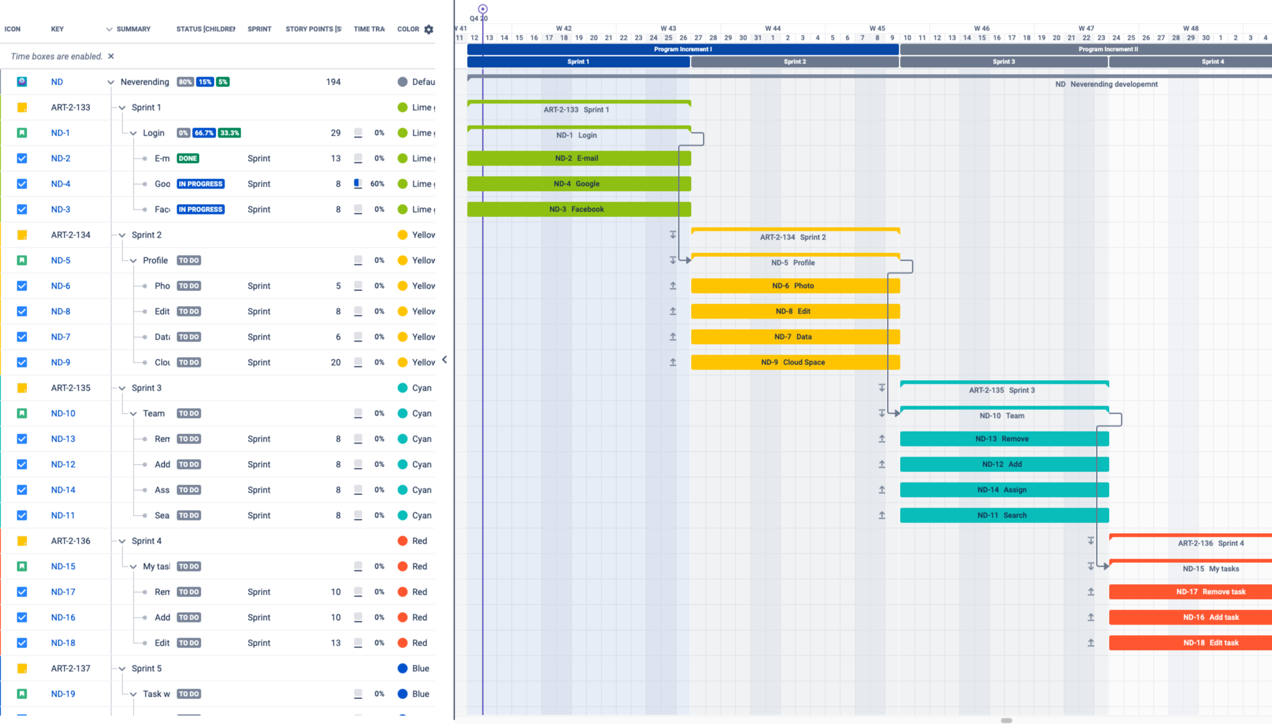Toggle the ND-13 task checkbox icon
Viewport: 1272px width, 724px height.
[x=22, y=439]
